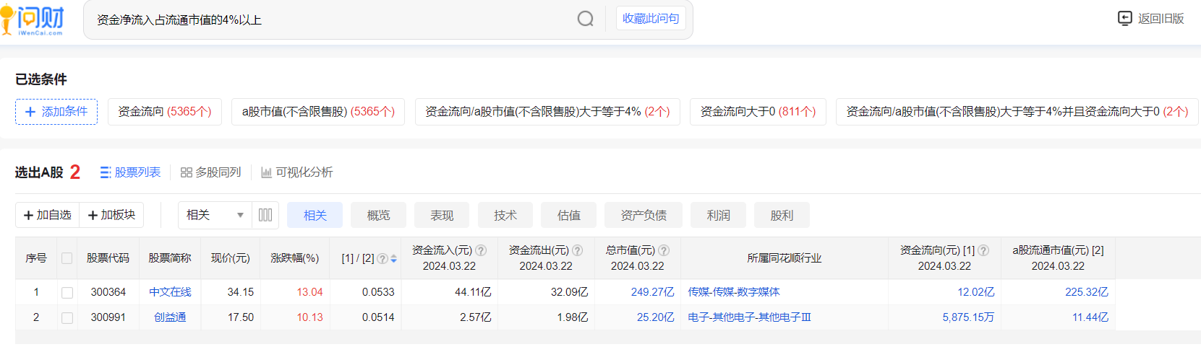Screen dimensions: 1201x352
Task: Click stock code 300364
Action: pos(108,292)
